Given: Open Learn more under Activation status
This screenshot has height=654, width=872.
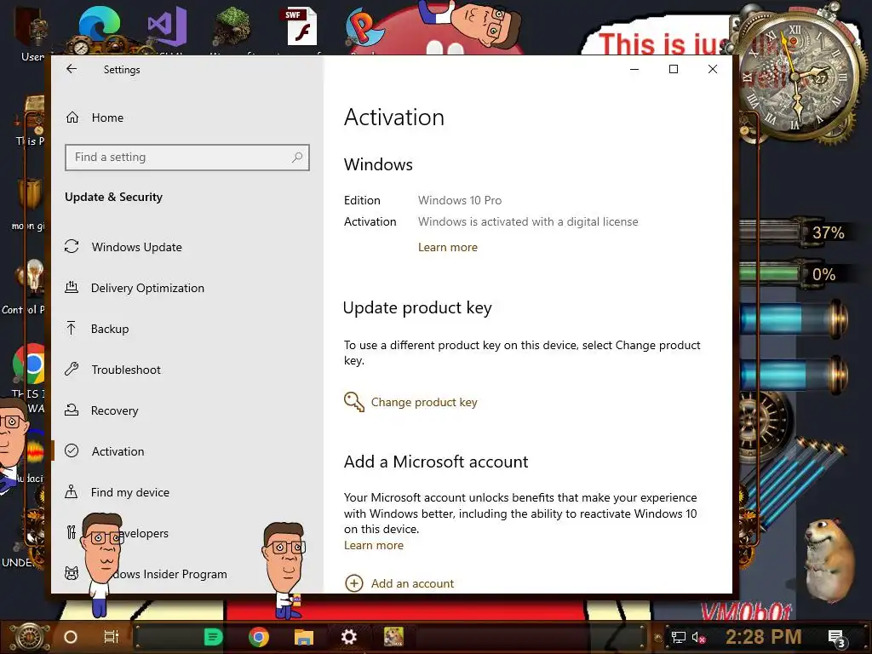Looking at the screenshot, I should (448, 248).
